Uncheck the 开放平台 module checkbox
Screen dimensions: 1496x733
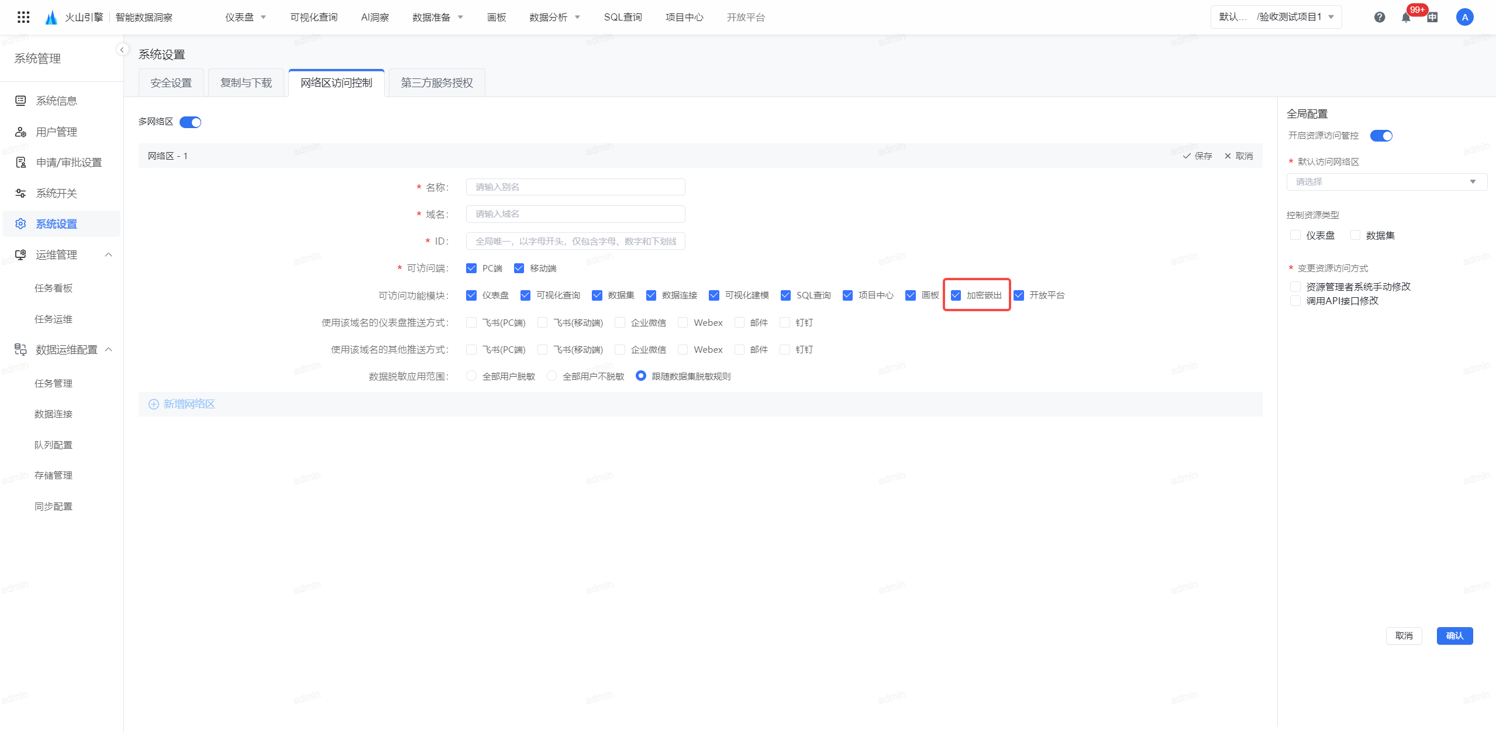1019,295
